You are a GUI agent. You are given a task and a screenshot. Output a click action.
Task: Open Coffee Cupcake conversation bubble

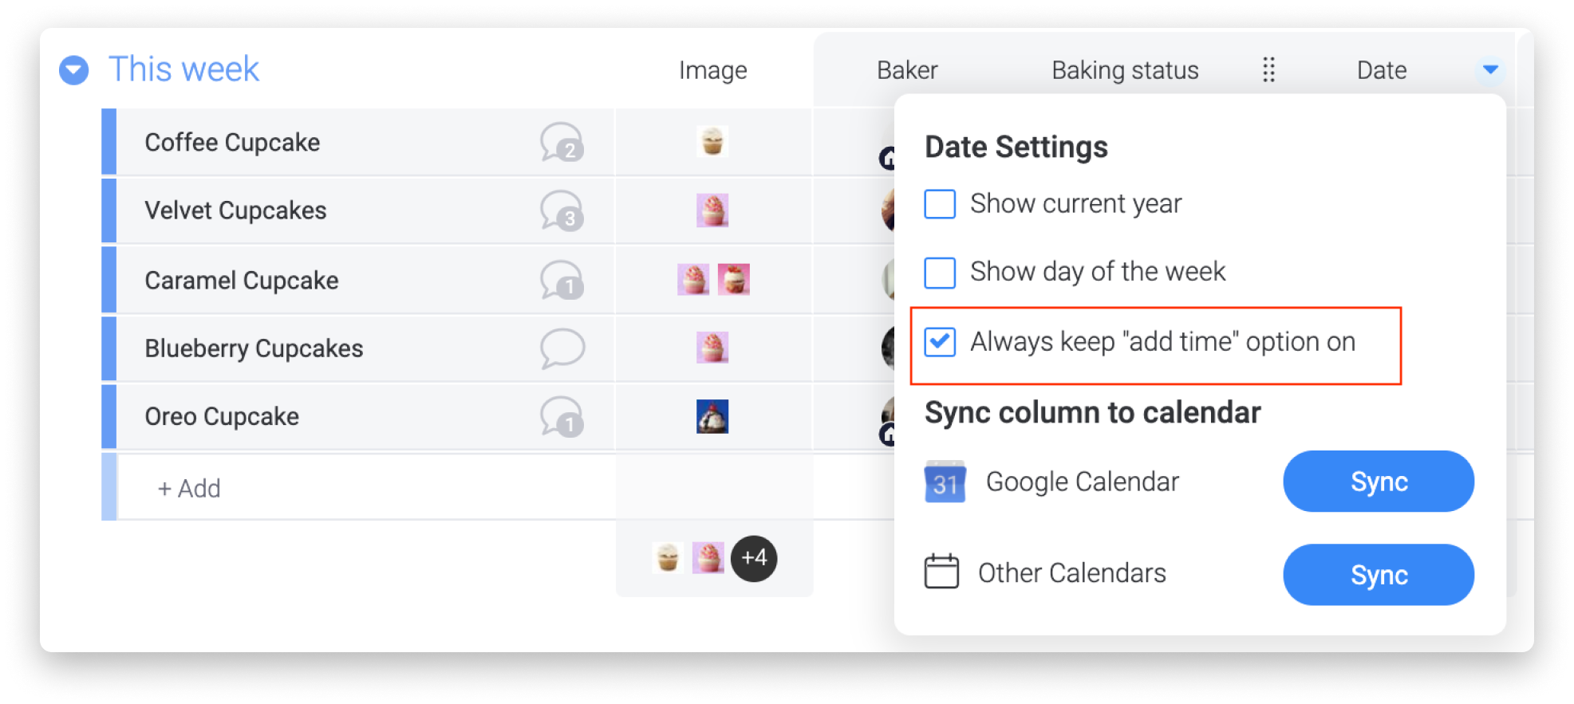click(x=562, y=142)
